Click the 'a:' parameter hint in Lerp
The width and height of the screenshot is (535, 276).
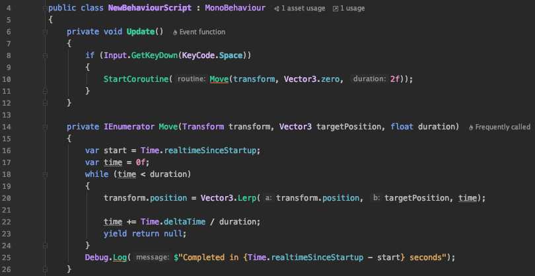coord(269,198)
